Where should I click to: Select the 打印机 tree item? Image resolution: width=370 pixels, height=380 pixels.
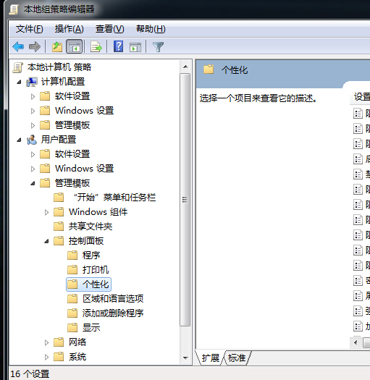tap(96, 270)
